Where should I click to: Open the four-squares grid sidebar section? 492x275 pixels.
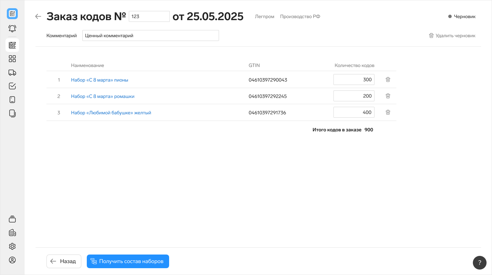coord(12,59)
